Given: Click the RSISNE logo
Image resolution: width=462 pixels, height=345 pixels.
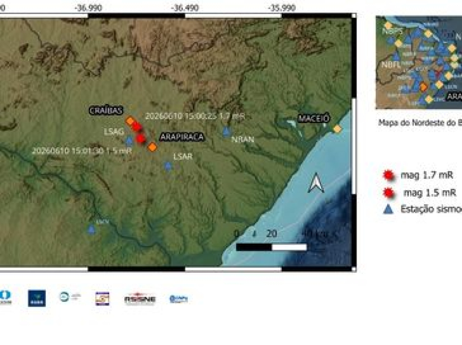Looking at the screenshot, I should click(140, 299).
